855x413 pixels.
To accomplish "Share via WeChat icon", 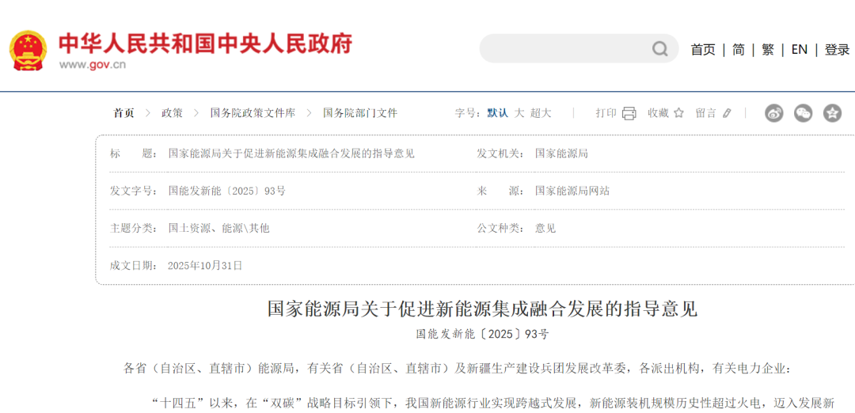I will tap(803, 113).
